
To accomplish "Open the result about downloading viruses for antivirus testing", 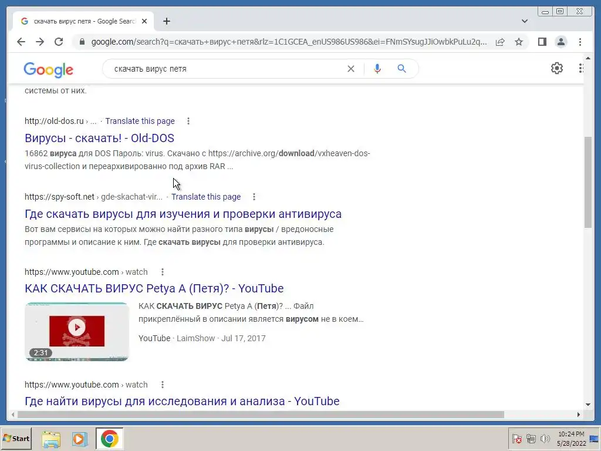I will tap(183, 214).
